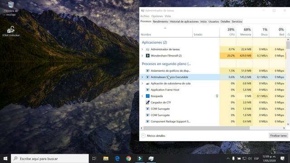Open Task View from the taskbar
This screenshot has width=290, height=163.
point(94,158)
